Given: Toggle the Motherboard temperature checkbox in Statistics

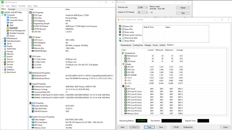Looking at the screenshot, I should [x=125, y=56].
